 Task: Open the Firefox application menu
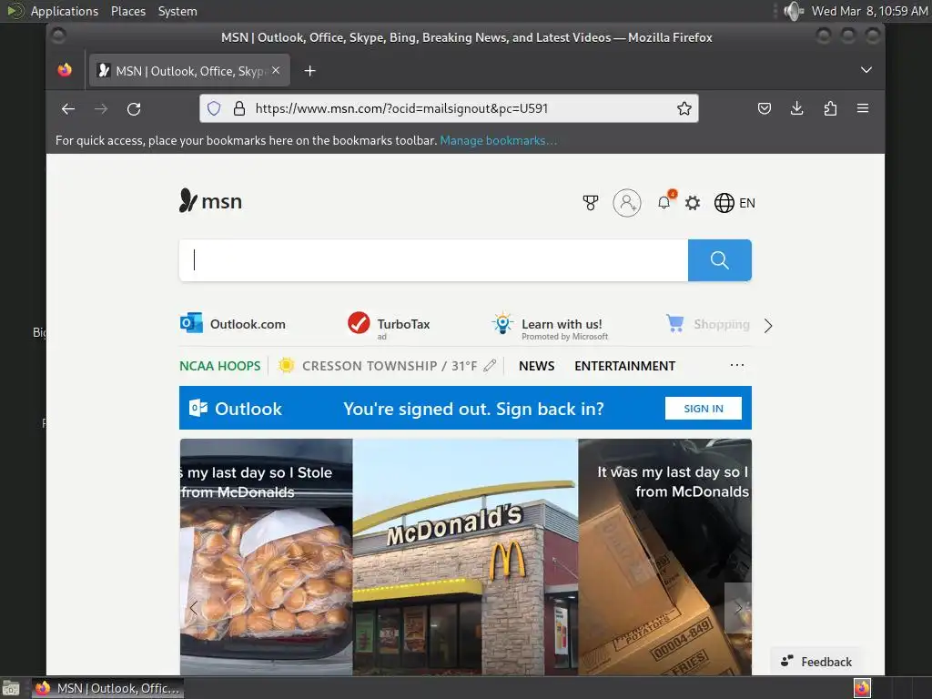click(863, 108)
